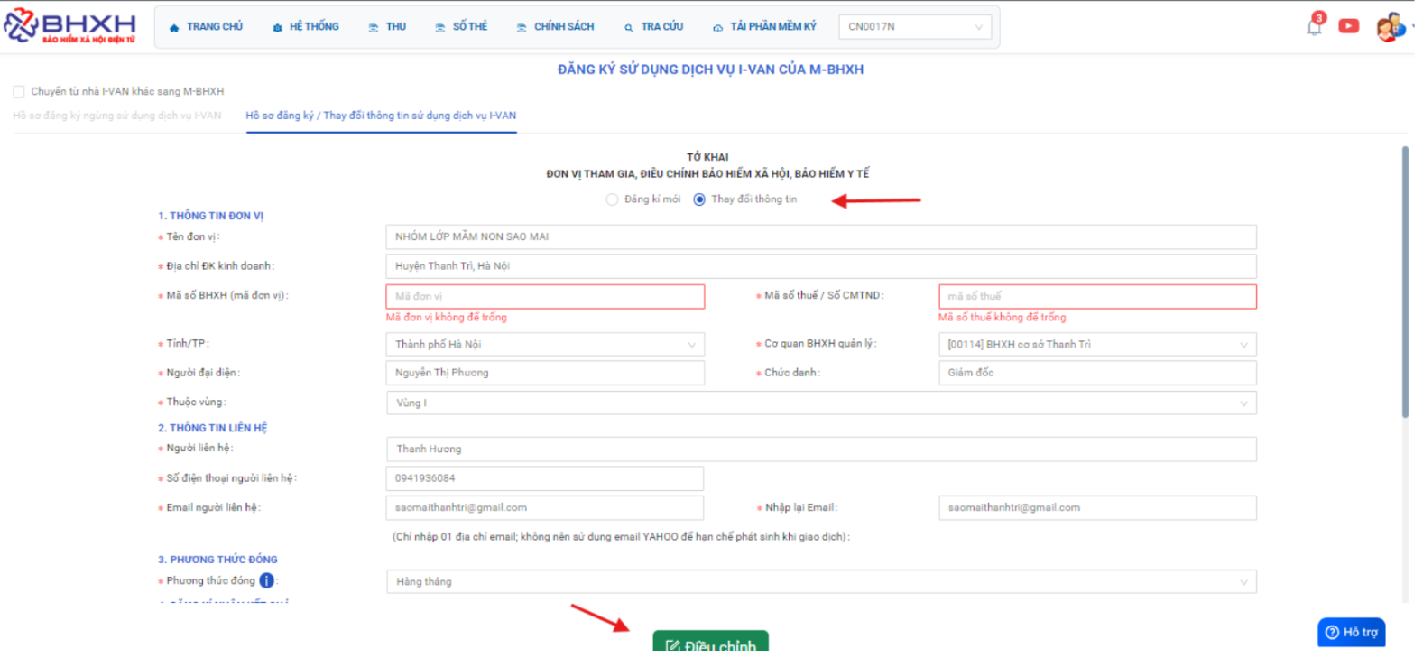Open the Hệ thống settings menu
Viewport: 1423px width, 658px height.
(305, 27)
